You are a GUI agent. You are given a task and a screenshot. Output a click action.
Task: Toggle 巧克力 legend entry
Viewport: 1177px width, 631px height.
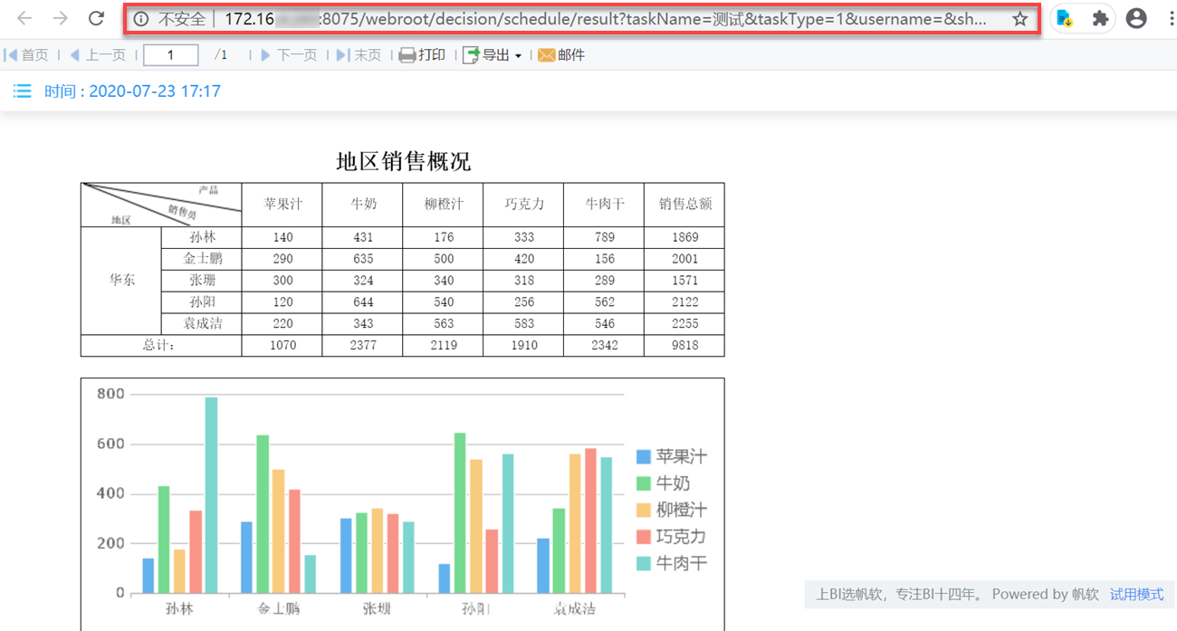click(x=672, y=536)
